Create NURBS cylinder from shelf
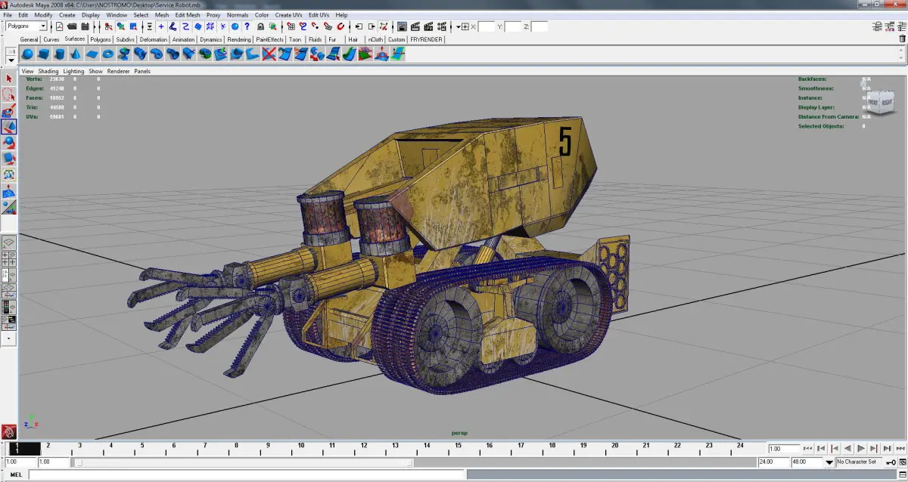The height and width of the screenshot is (482, 908). tap(60, 54)
